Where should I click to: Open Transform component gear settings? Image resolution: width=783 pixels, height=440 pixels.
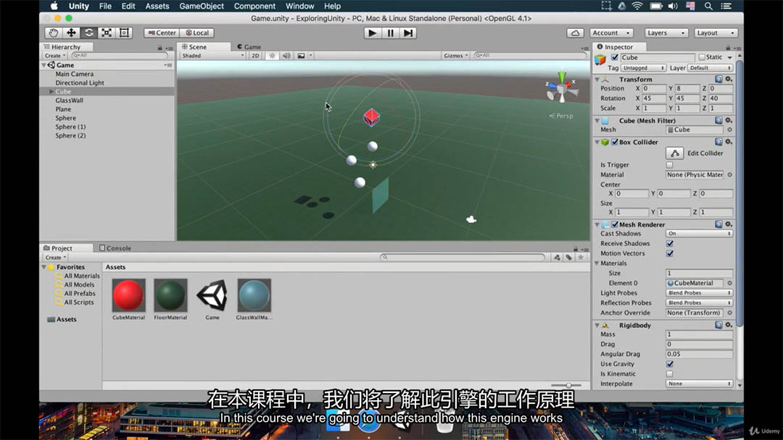click(x=729, y=79)
